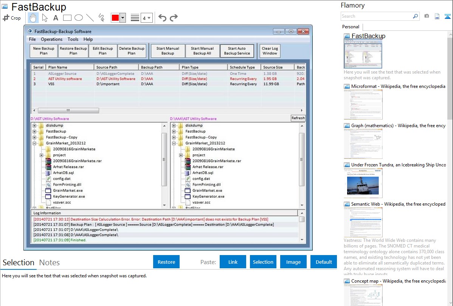The image size is (453, 306).
Task: Click the Under Frozen Tundra snapshot title
Action: 399,165
